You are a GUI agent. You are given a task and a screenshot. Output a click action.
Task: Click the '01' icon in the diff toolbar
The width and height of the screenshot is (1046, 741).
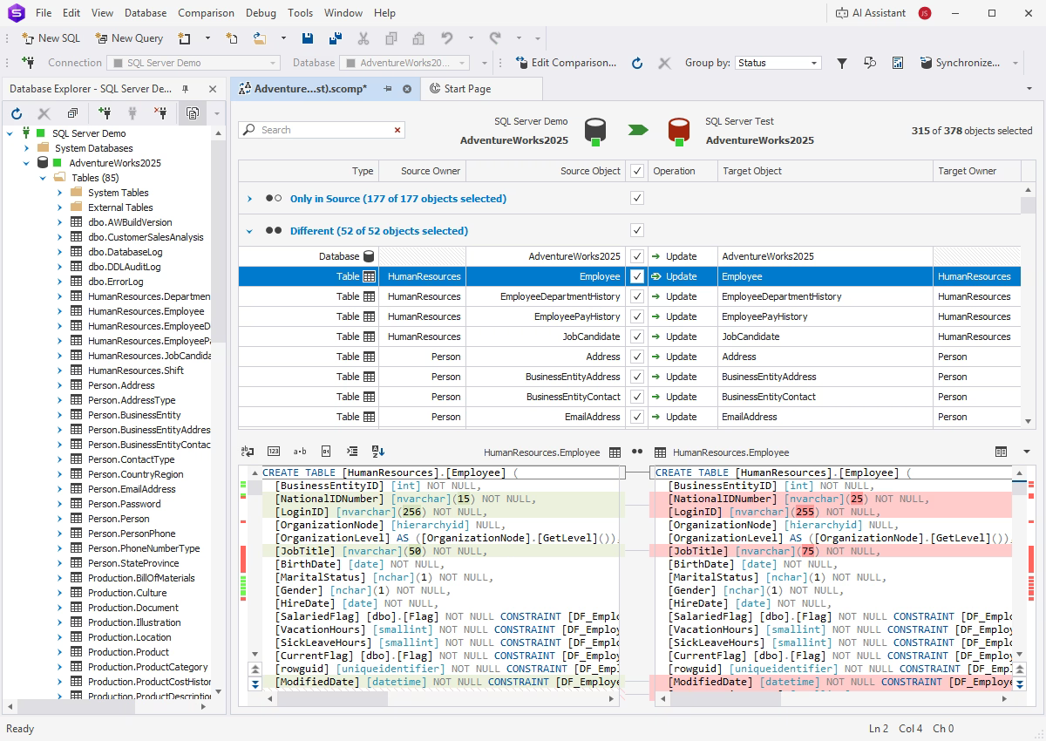[x=326, y=452]
